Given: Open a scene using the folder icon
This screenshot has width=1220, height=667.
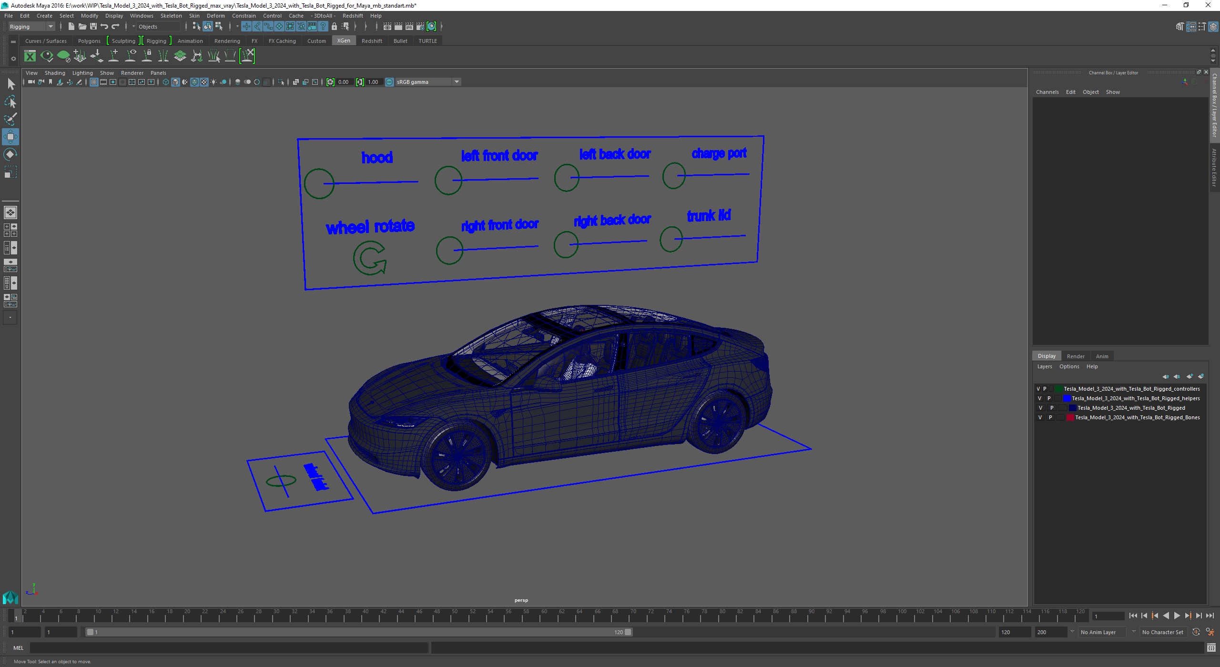Looking at the screenshot, I should [82, 27].
